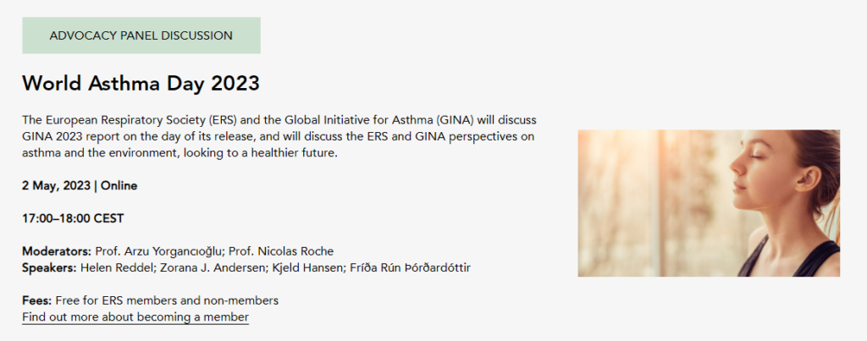Image resolution: width=867 pixels, height=341 pixels.
Task: Click the Online location label
Action: (x=119, y=185)
